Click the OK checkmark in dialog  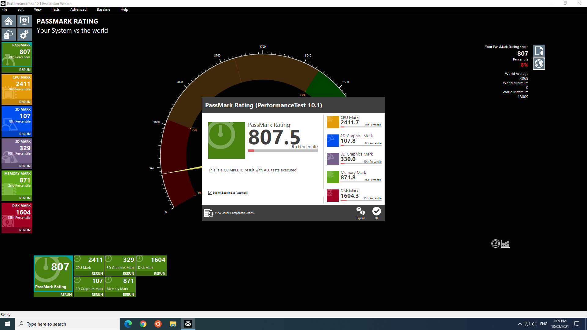377,213
